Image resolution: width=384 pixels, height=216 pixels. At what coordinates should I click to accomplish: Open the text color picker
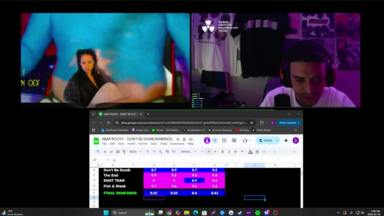242,151
